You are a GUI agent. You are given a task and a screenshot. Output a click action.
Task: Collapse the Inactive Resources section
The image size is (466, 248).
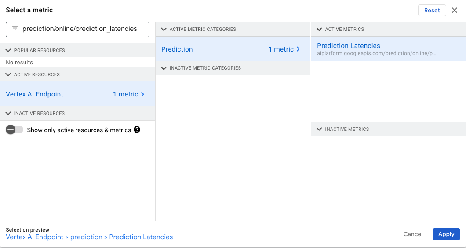pyautogui.click(x=8, y=113)
